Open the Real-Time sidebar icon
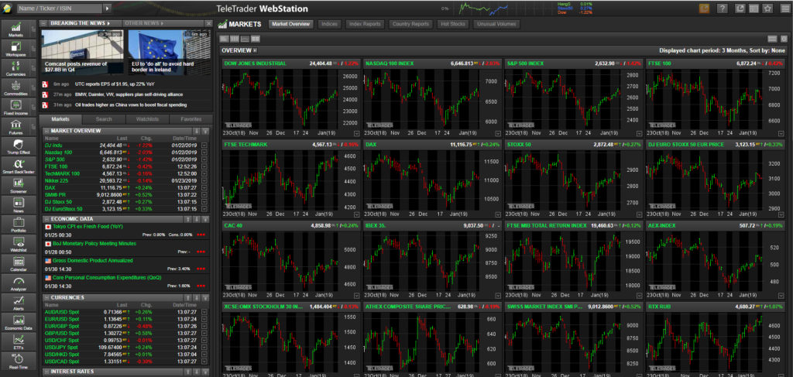Screen dimensions: 793x377 click(x=17, y=362)
